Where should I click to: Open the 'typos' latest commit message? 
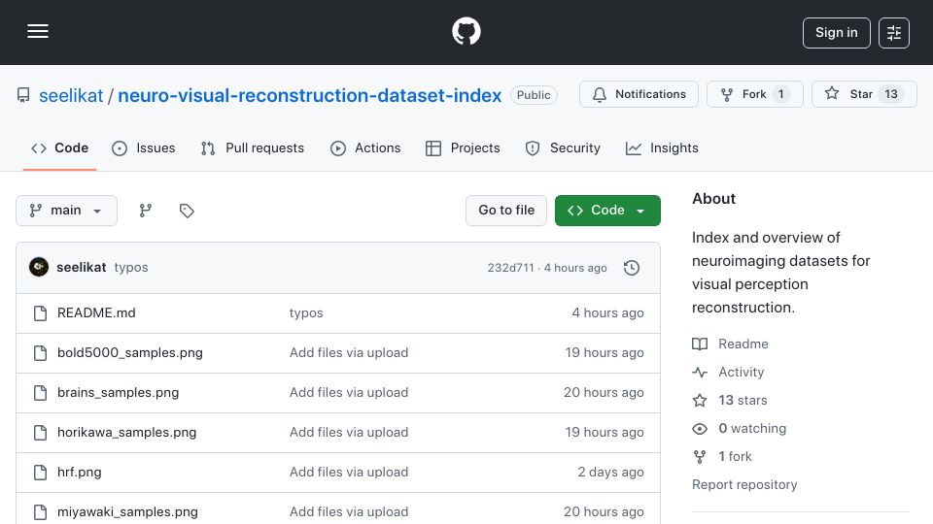[x=131, y=268]
